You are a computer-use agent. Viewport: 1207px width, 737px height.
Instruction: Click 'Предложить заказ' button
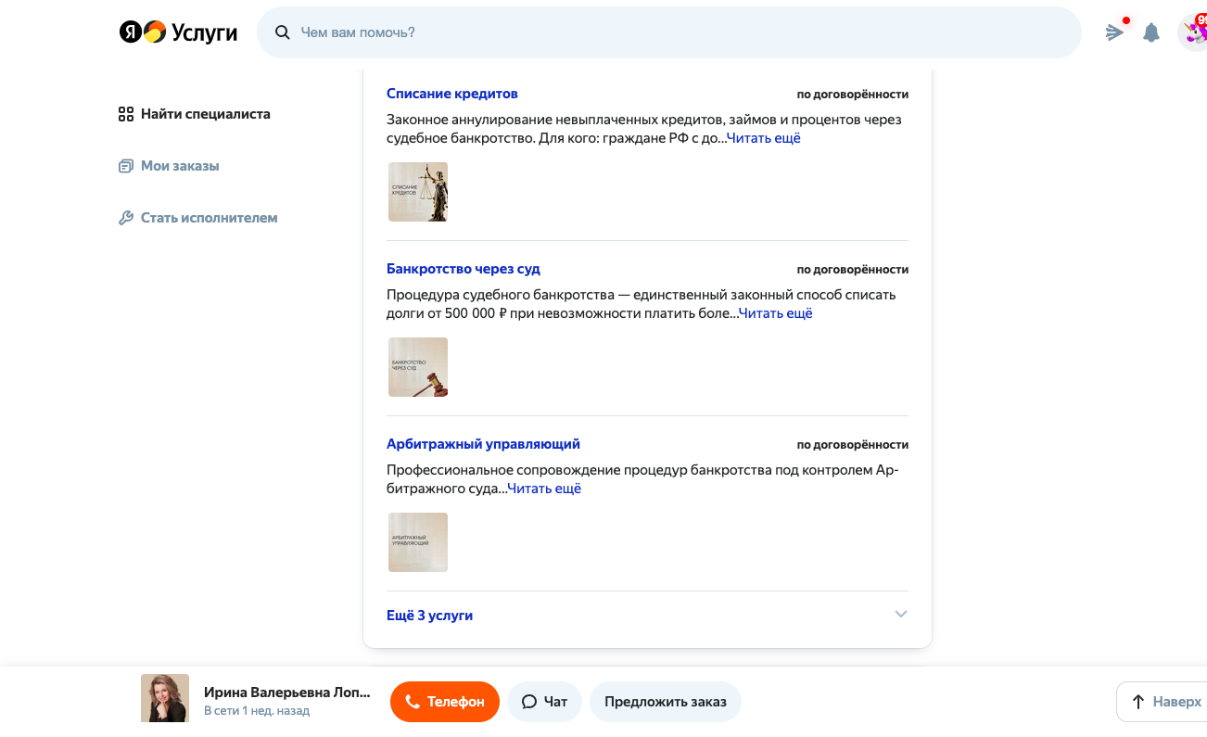tap(665, 702)
